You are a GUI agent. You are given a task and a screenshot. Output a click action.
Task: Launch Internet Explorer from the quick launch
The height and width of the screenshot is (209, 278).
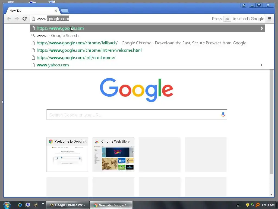click(x=20, y=205)
